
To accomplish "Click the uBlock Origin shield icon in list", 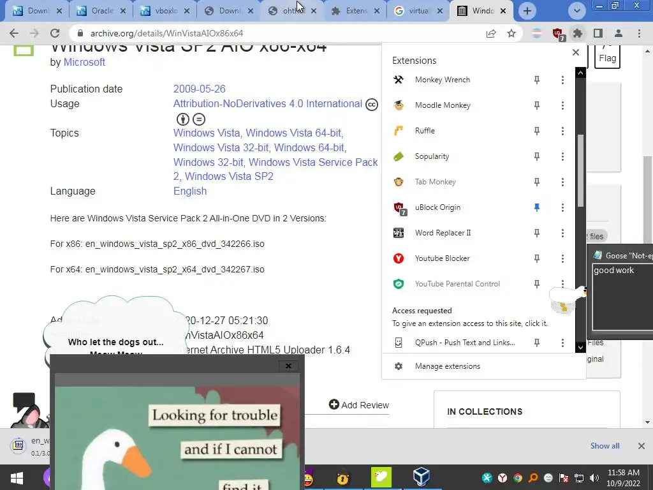I will (399, 208).
